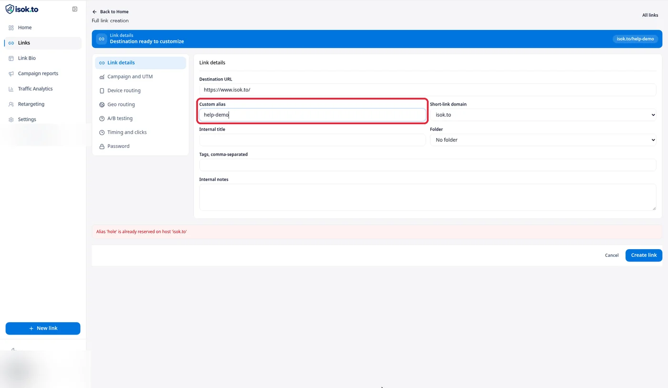Click the Campaign reports megaphone icon

pyautogui.click(x=11, y=73)
